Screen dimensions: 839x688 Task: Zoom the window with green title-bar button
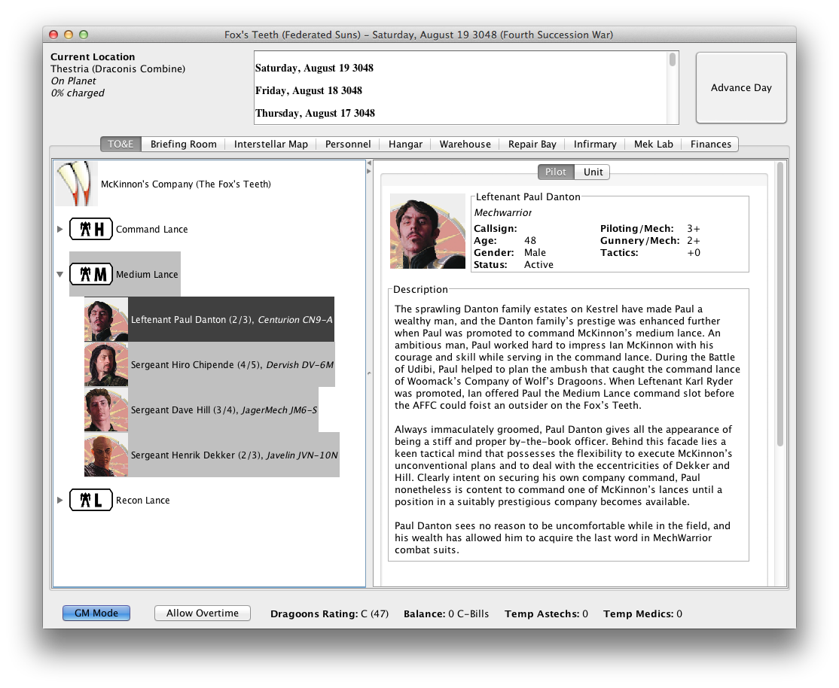click(x=84, y=35)
